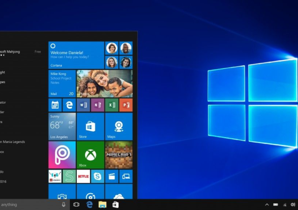The image size is (298, 210).
Task: Open the Cortana welcome tile
Action: 76,55
